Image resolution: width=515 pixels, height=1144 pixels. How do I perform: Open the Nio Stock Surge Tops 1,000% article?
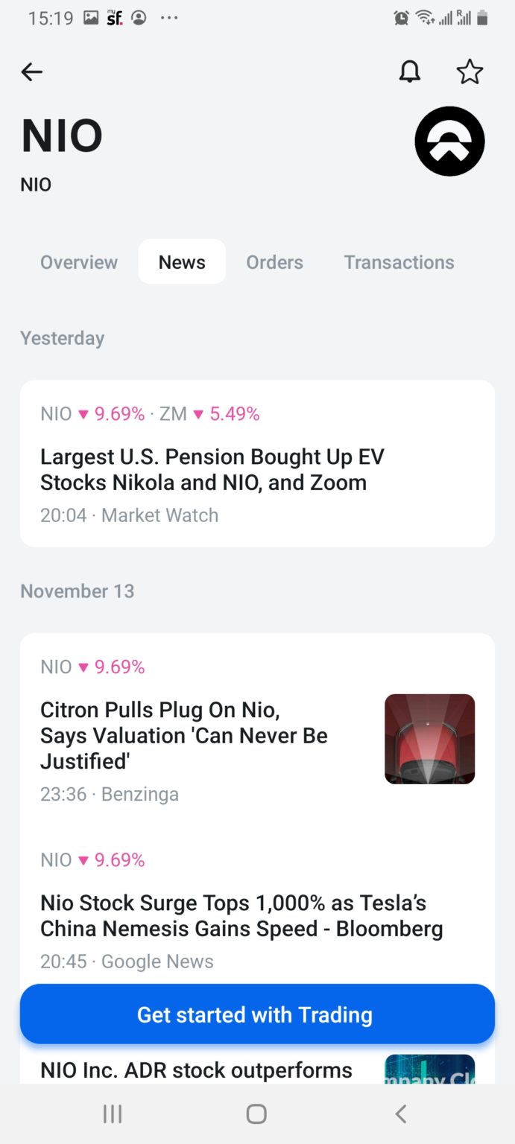(x=242, y=915)
